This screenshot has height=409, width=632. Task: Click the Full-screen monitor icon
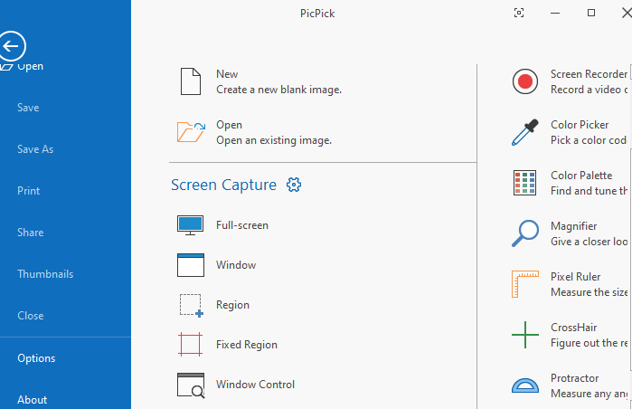pyautogui.click(x=190, y=225)
